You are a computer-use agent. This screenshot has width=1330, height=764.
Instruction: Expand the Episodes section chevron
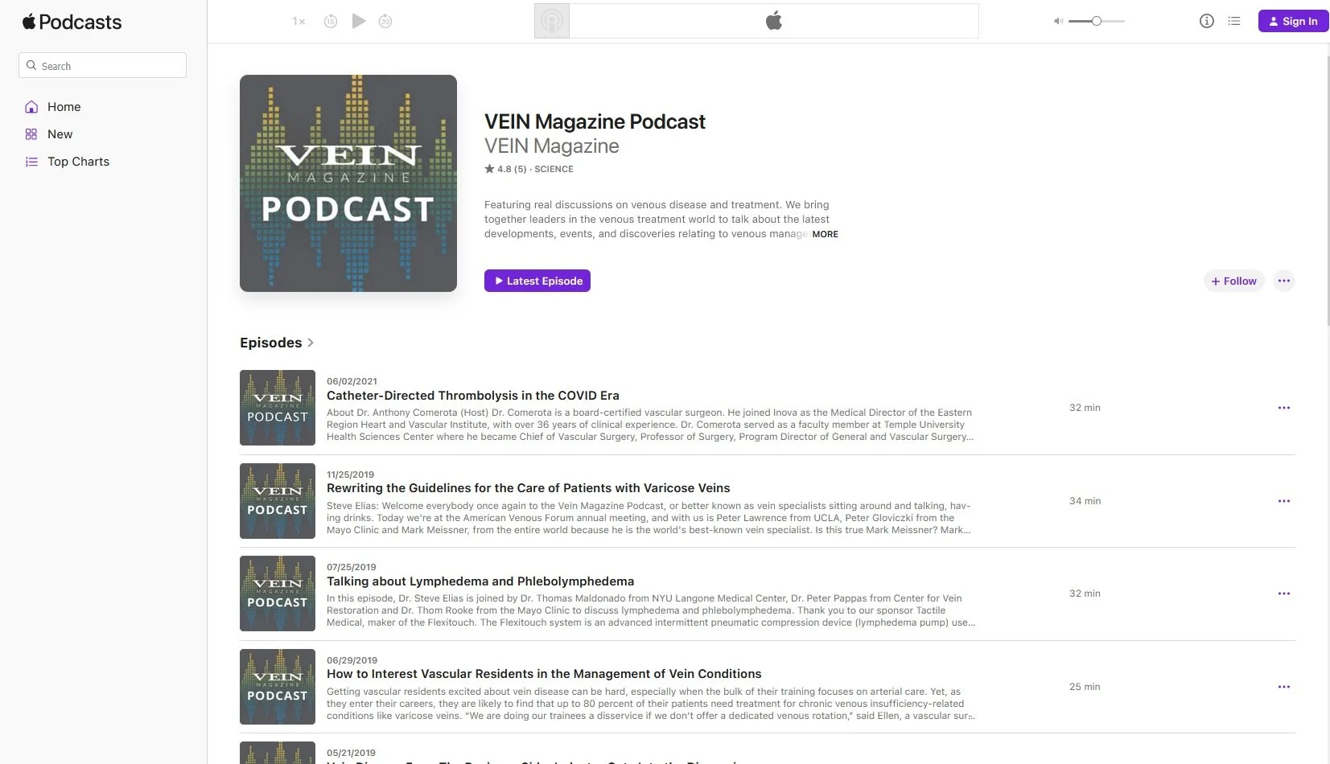[x=311, y=343]
